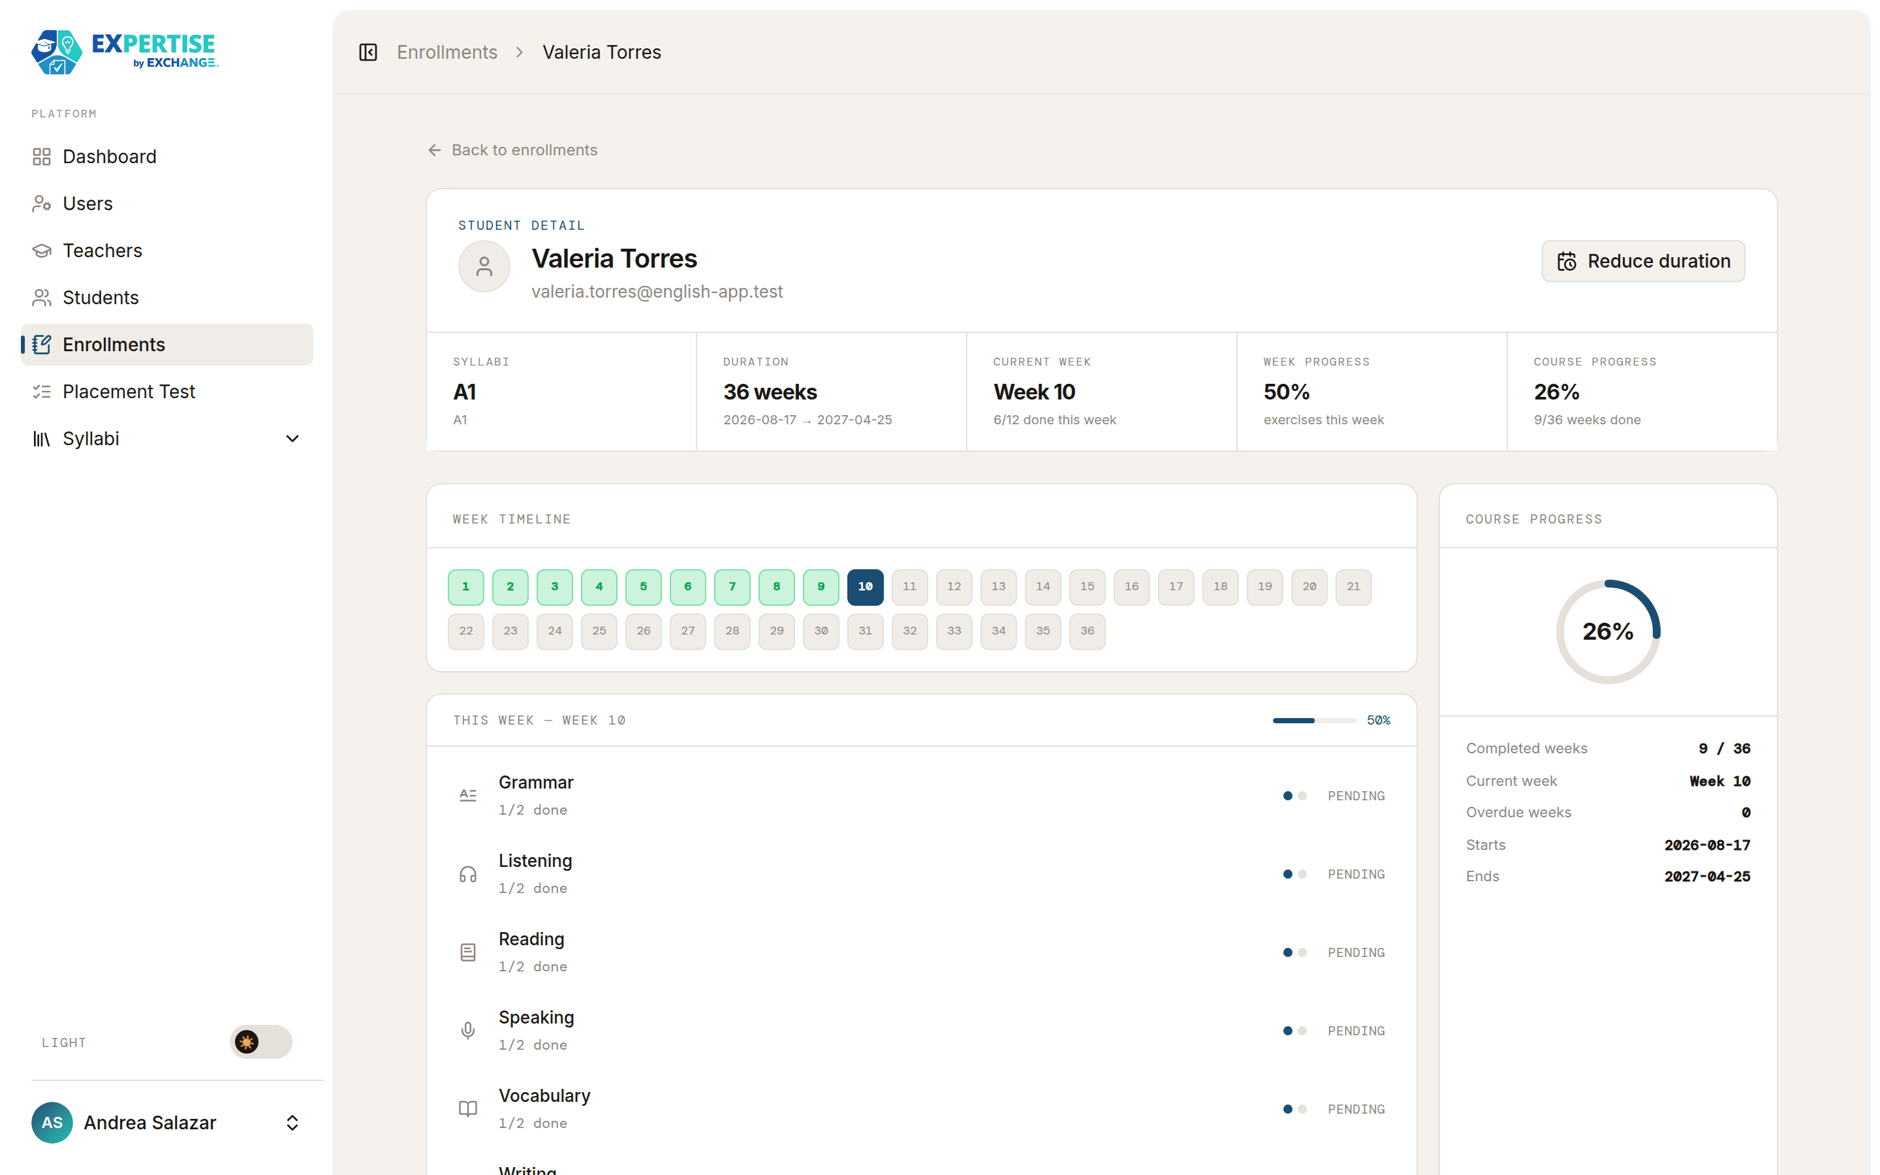Select Placement Test in the sidebar
This screenshot has width=1880, height=1175.
[167, 392]
